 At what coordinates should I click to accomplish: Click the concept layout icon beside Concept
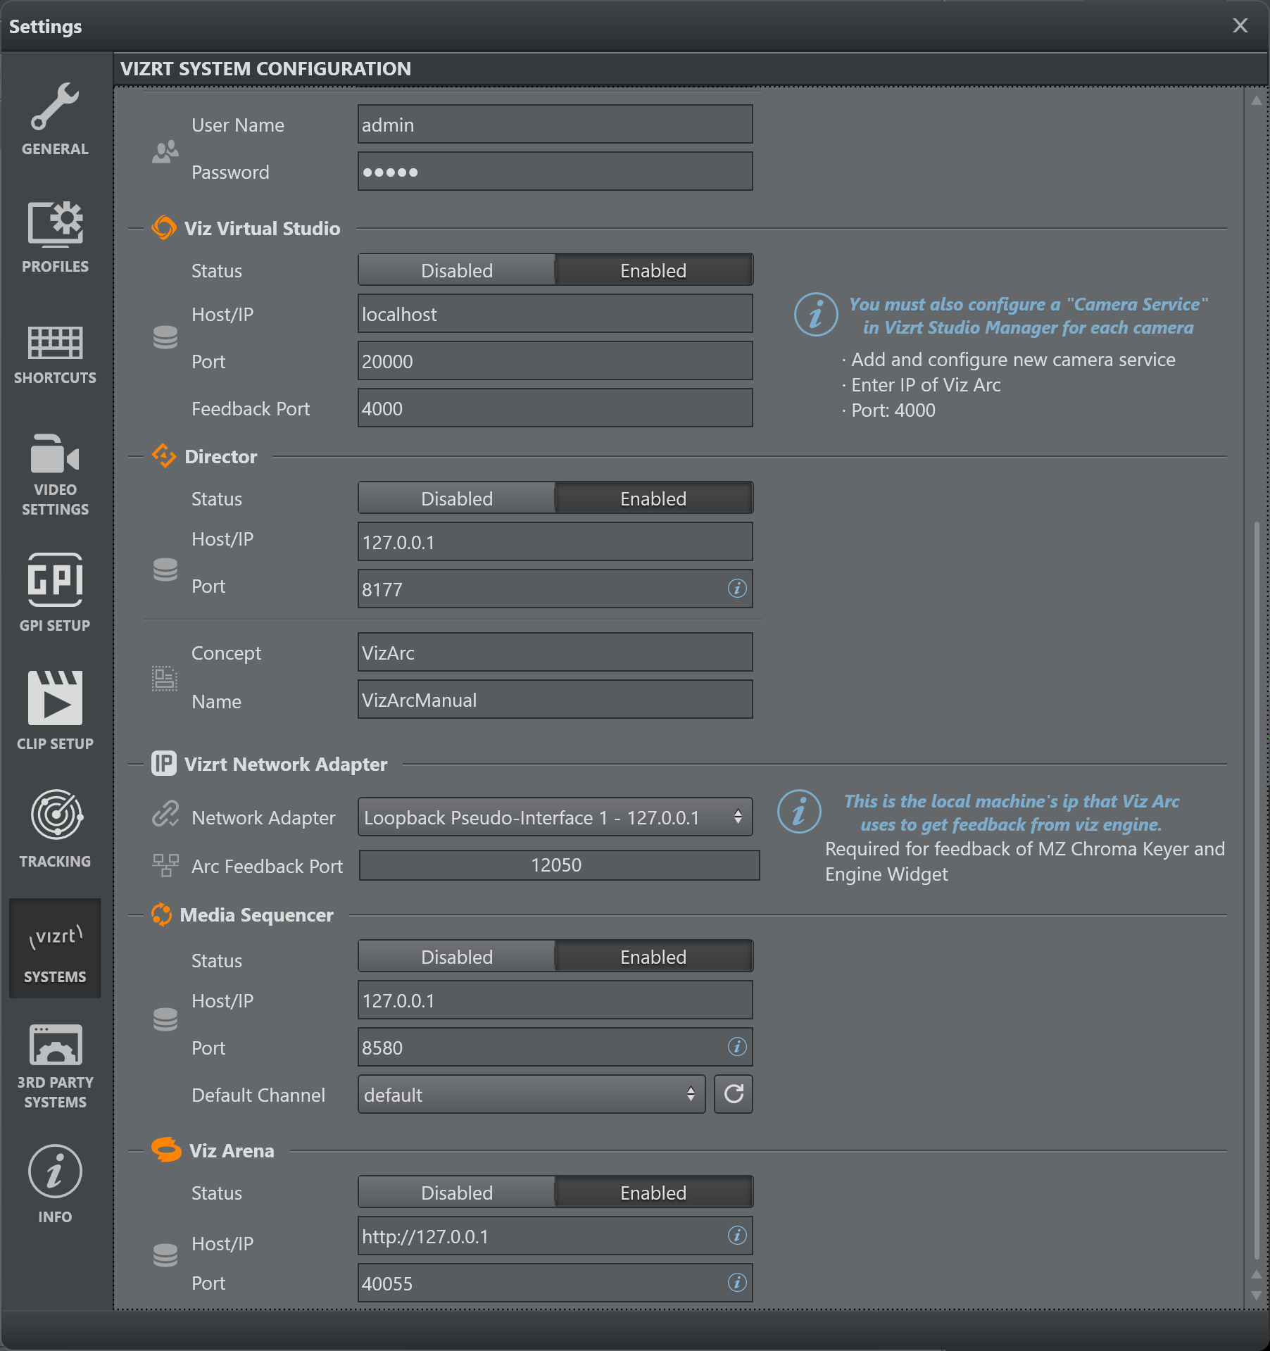click(165, 679)
